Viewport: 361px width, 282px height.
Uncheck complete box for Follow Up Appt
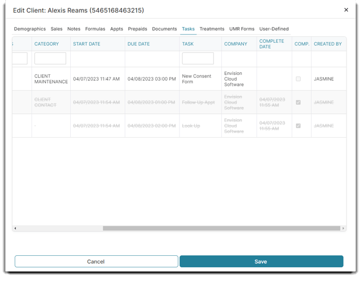point(298,103)
